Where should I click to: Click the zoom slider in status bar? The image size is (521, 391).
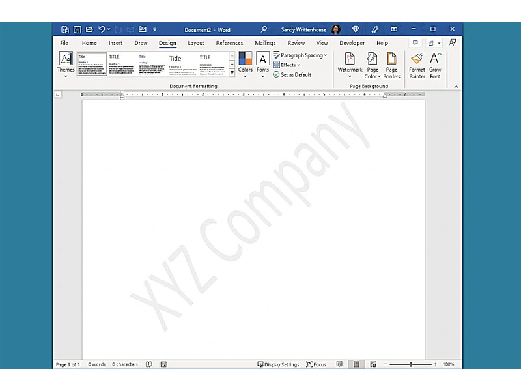click(x=410, y=364)
